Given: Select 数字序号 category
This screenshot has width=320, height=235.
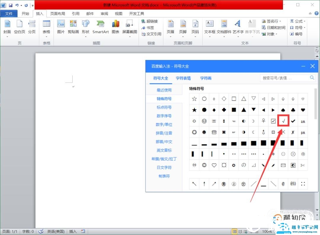Looking at the screenshot, I should 164,116.
